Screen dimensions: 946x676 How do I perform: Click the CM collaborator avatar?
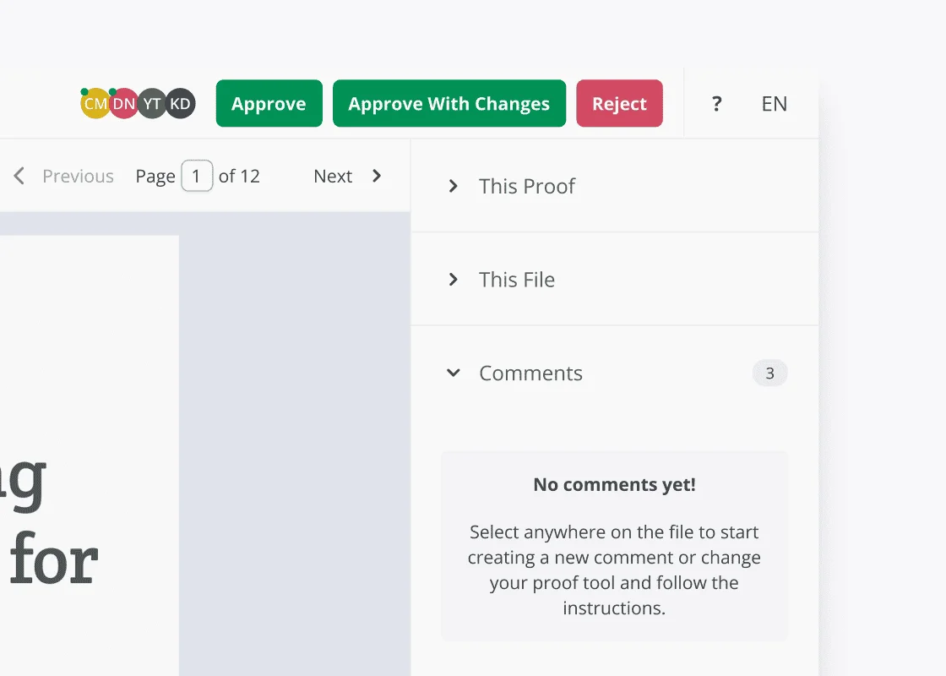pos(95,103)
